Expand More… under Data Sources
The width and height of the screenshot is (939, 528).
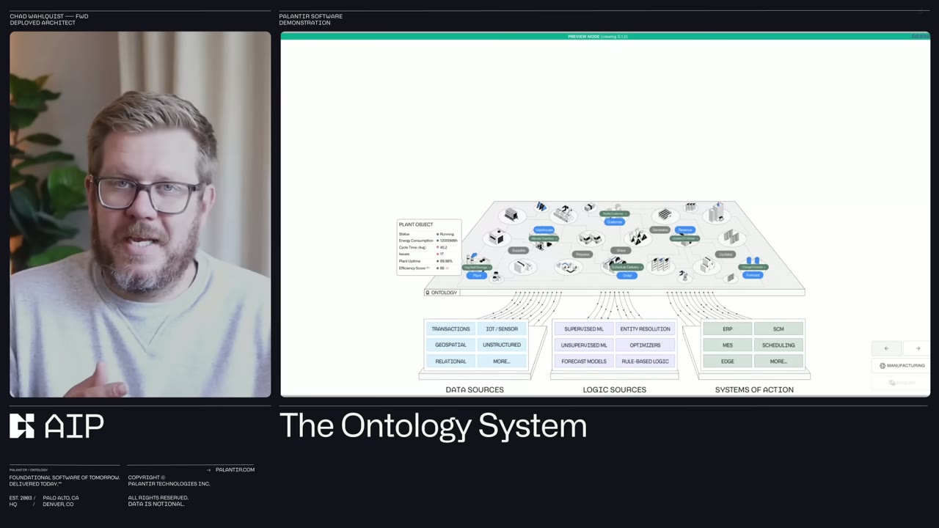pos(502,362)
